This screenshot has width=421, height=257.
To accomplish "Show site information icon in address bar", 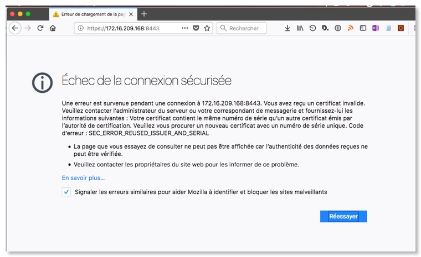I will [80, 28].
